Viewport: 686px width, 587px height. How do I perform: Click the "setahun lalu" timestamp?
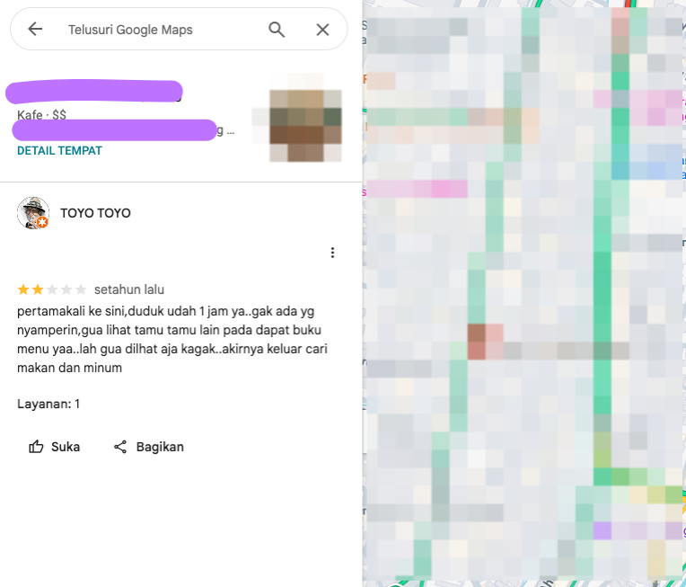point(129,289)
